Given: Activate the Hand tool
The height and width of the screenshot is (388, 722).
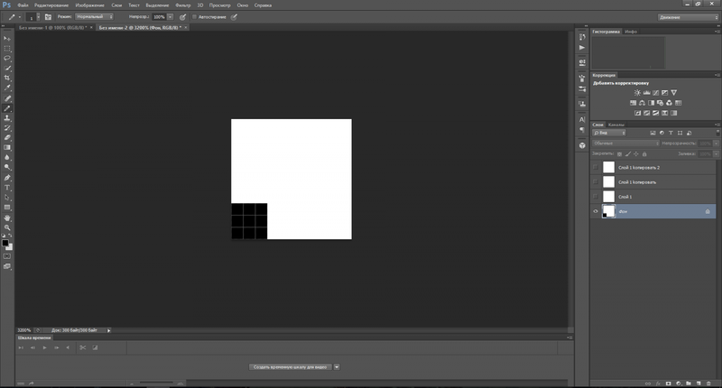Looking at the screenshot, I should pyautogui.click(x=8, y=217).
